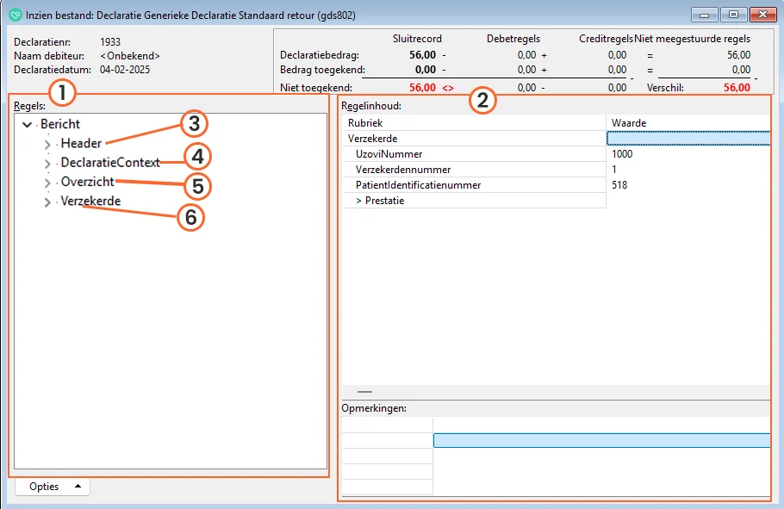Click the highlighted Waarde cell beside Verzekerde
Screen dimensions: 784x509
pos(688,139)
